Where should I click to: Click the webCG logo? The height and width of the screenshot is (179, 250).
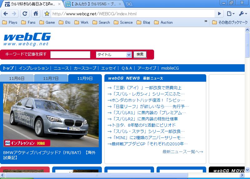27,39
